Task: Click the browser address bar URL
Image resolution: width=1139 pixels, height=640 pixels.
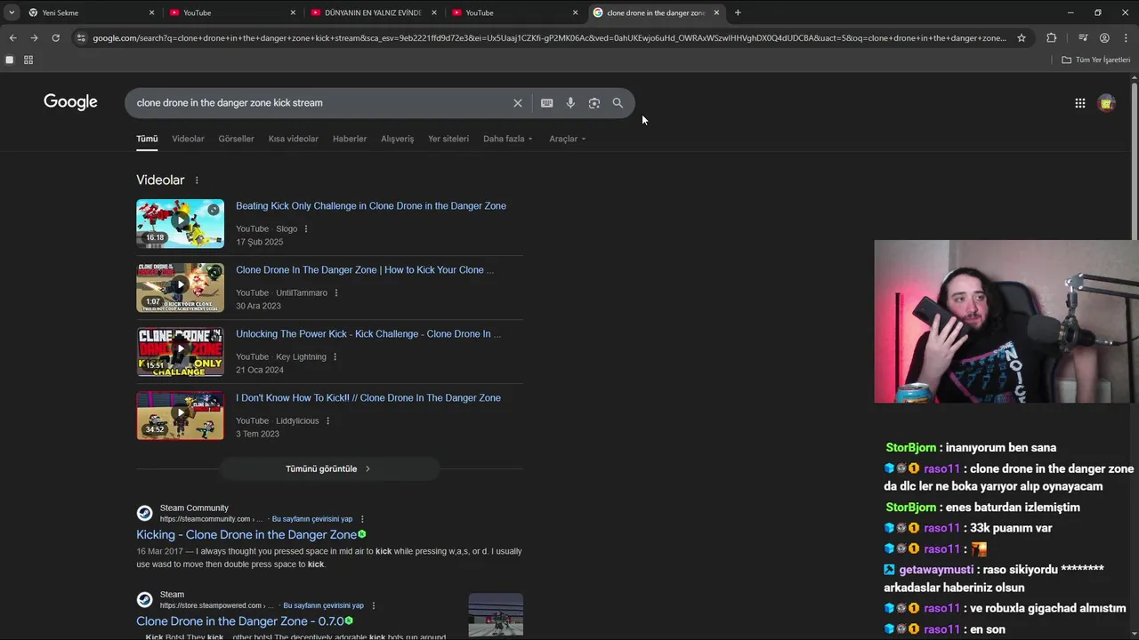Action: coord(550,38)
